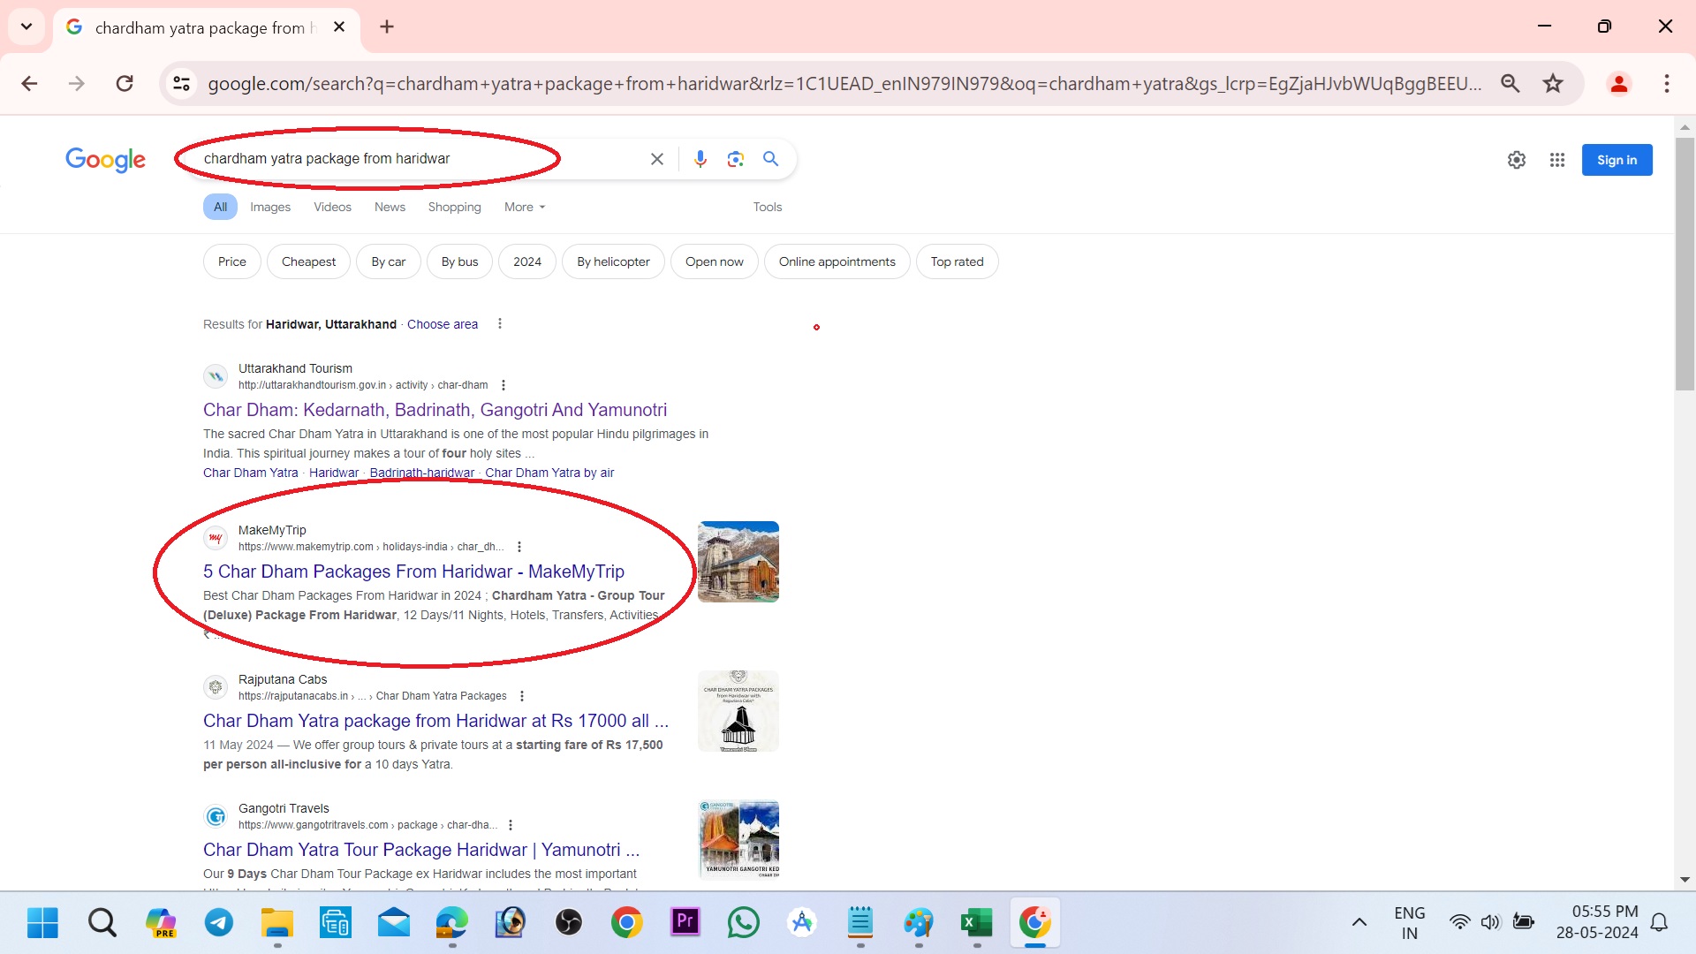Apply the Open now filter chip
1696x954 pixels.
click(x=715, y=261)
